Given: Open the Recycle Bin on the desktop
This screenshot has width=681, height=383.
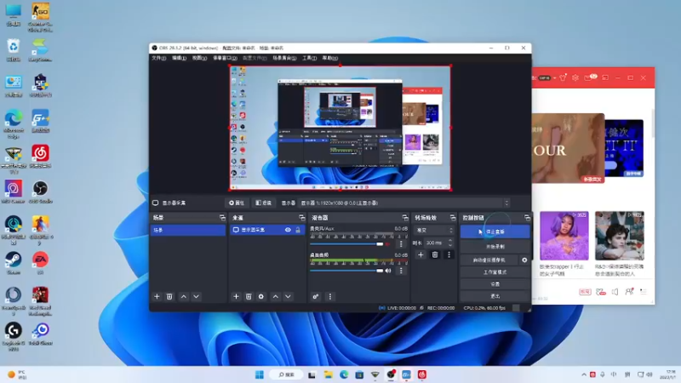Looking at the screenshot, I should pyautogui.click(x=14, y=50).
